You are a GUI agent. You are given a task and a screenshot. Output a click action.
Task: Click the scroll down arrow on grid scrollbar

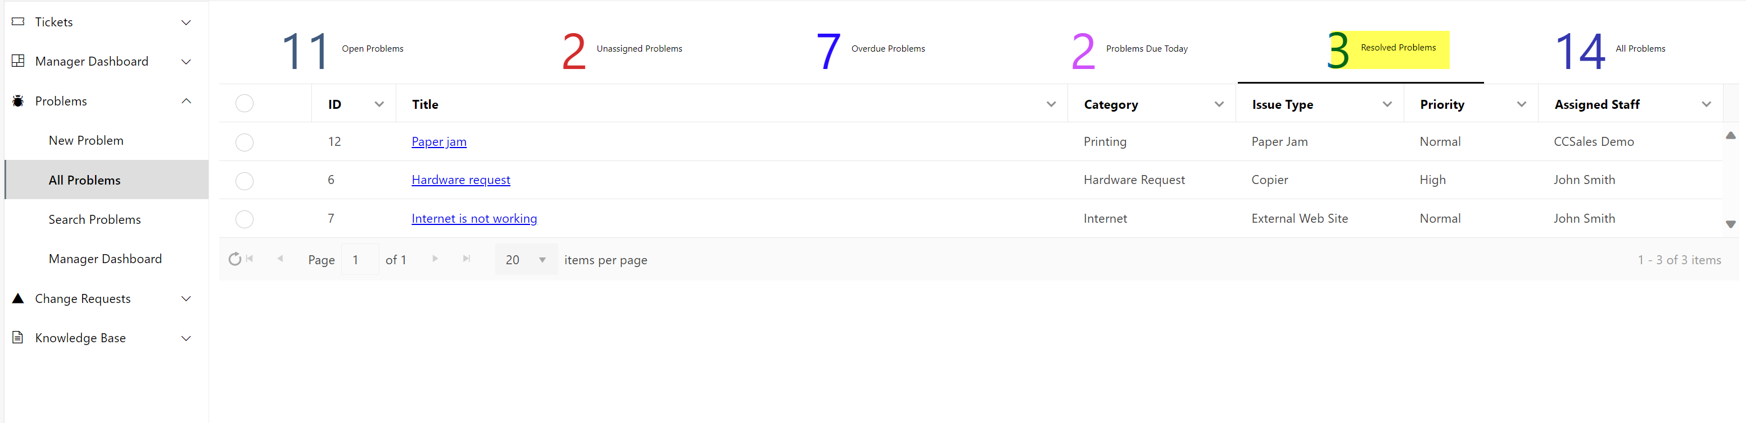(1730, 224)
